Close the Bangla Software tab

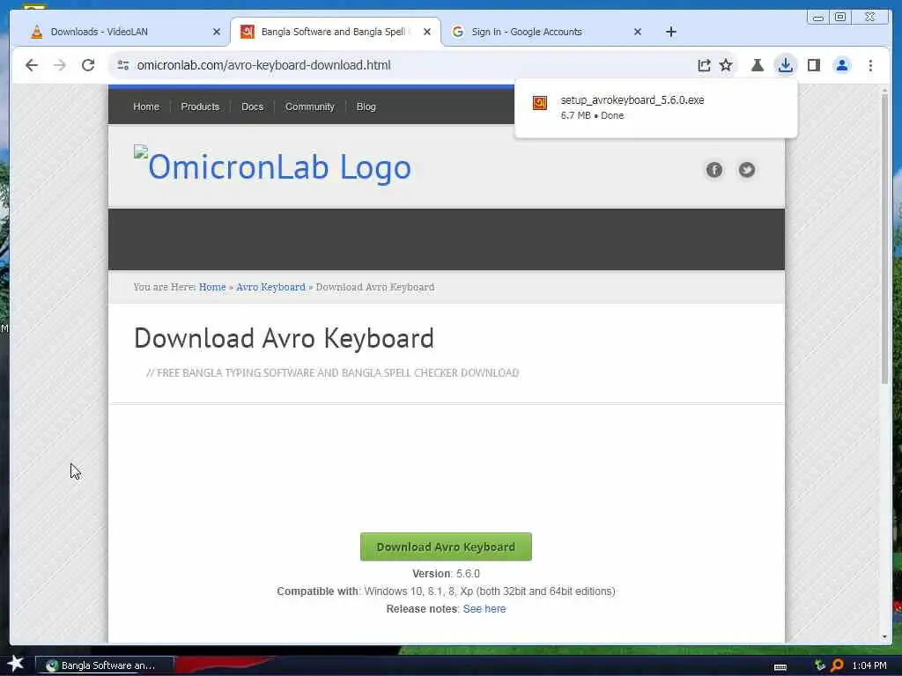(427, 32)
